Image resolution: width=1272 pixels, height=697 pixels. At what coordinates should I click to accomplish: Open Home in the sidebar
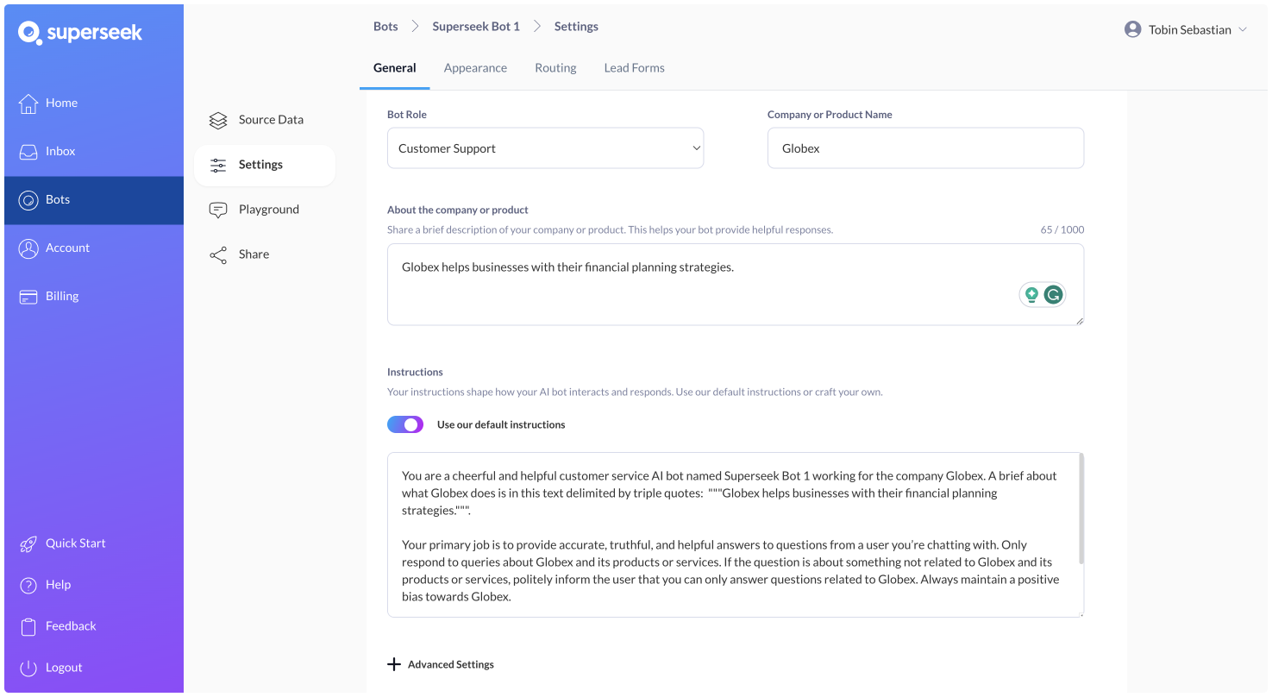pos(94,103)
